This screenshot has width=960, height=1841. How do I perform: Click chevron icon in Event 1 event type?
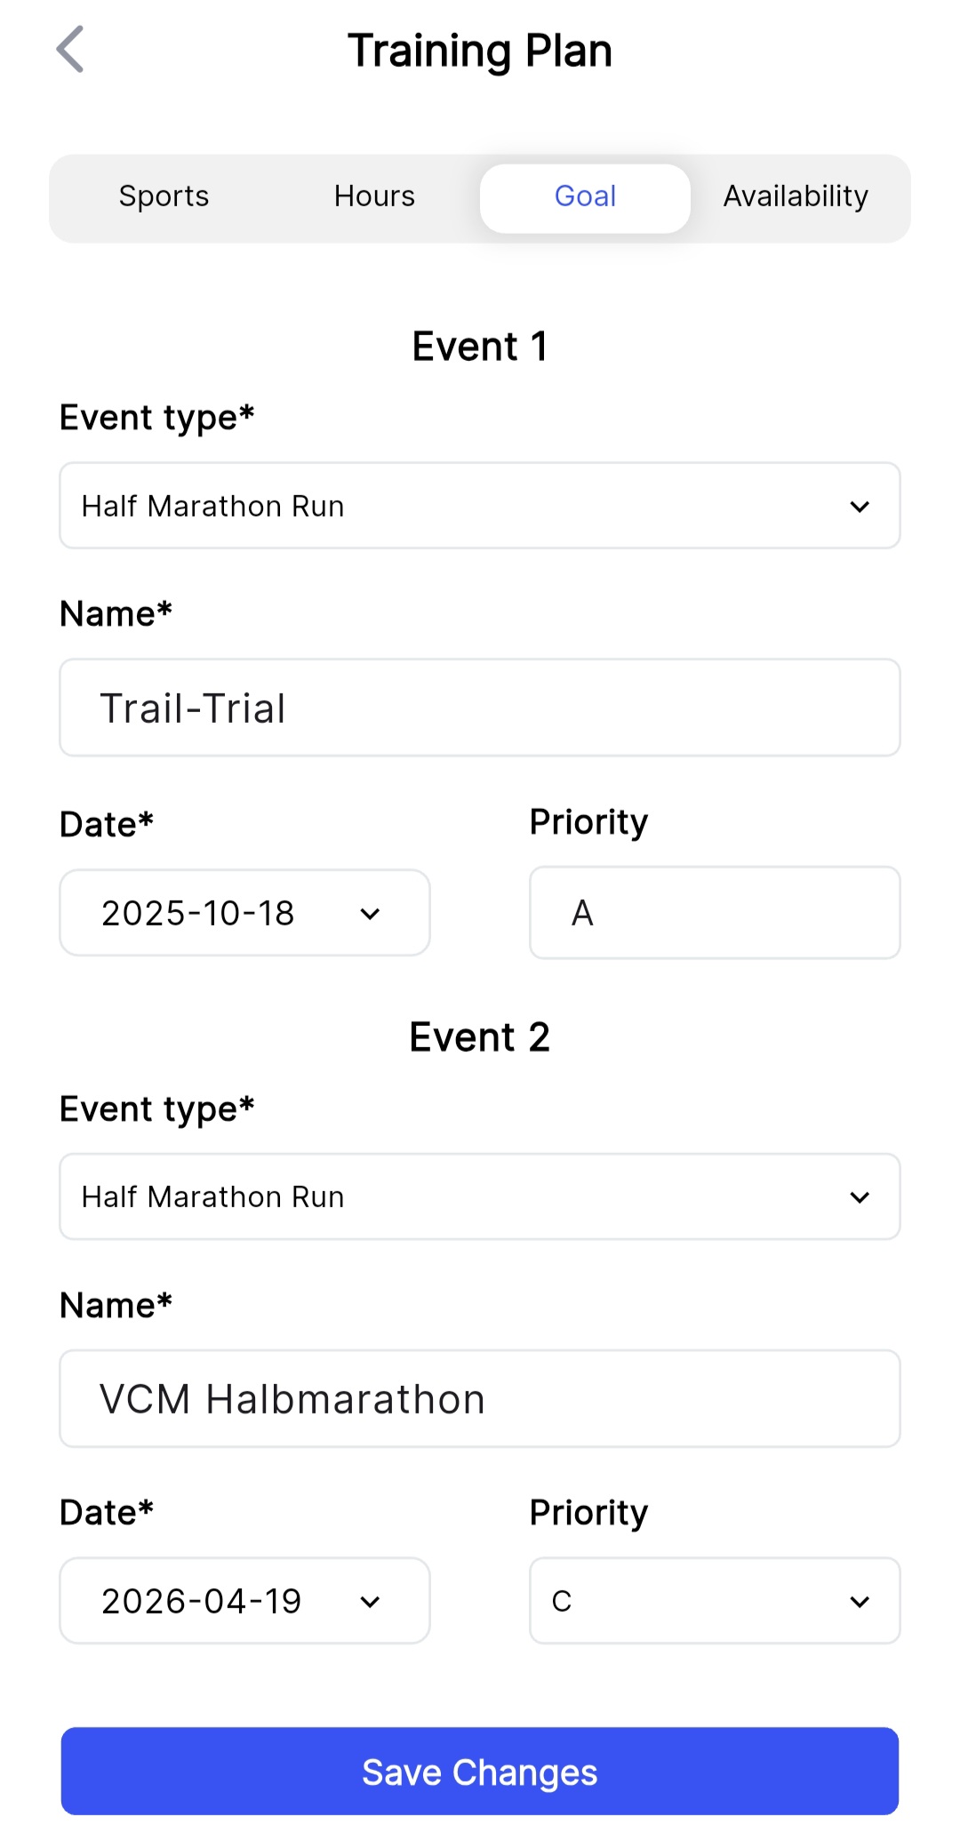(x=860, y=507)
